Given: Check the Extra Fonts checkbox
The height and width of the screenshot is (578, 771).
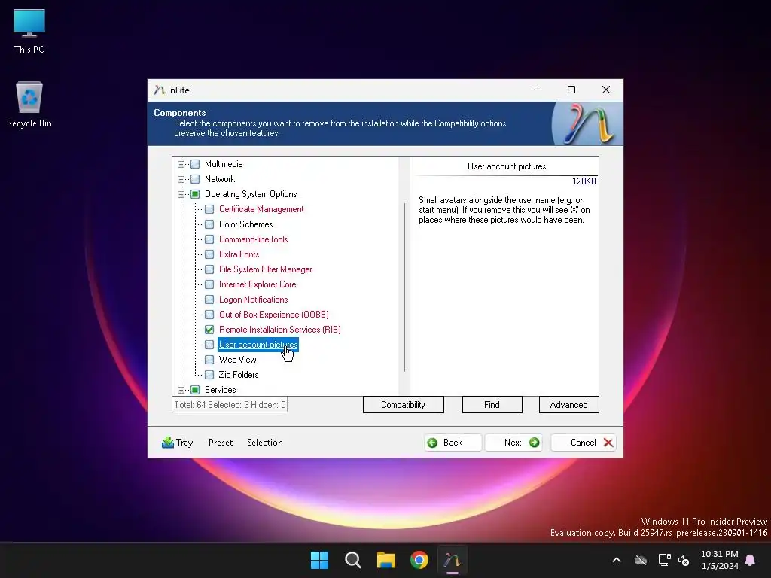Looking at the screenshot, I should tap(209, 254).
